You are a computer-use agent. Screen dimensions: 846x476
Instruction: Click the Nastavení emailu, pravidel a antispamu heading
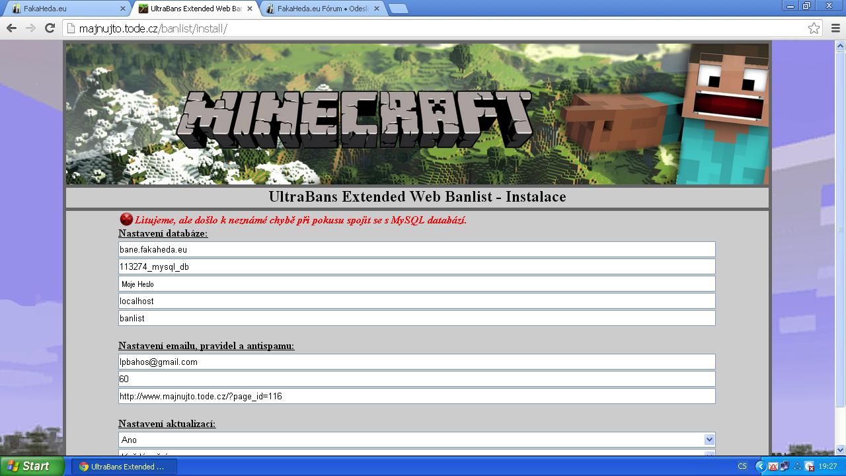point(206,346)
